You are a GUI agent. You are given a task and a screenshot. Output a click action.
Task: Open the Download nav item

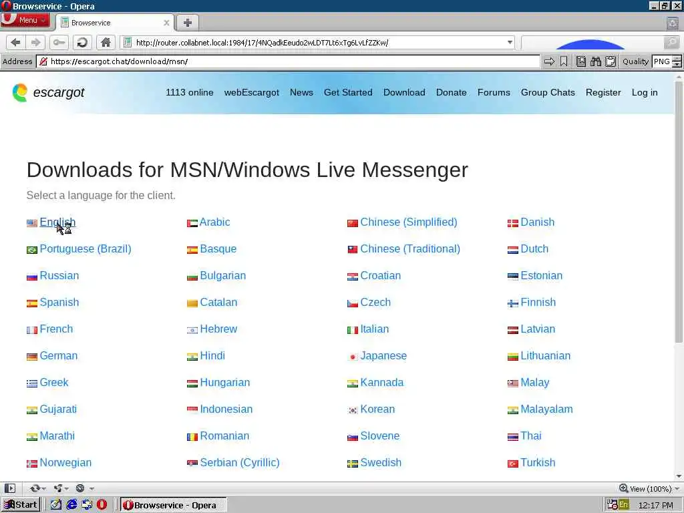404,92
